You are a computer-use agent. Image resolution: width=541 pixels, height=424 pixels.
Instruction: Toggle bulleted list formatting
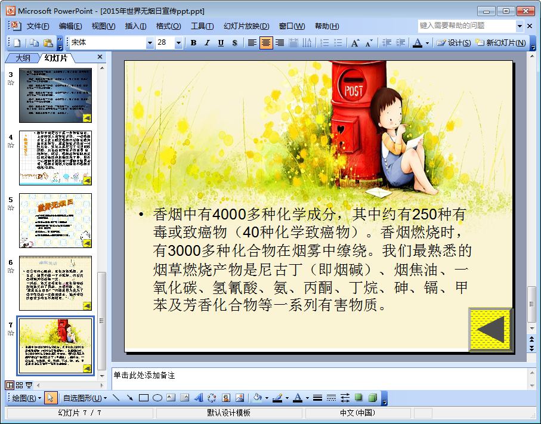(x=338, y=43)
